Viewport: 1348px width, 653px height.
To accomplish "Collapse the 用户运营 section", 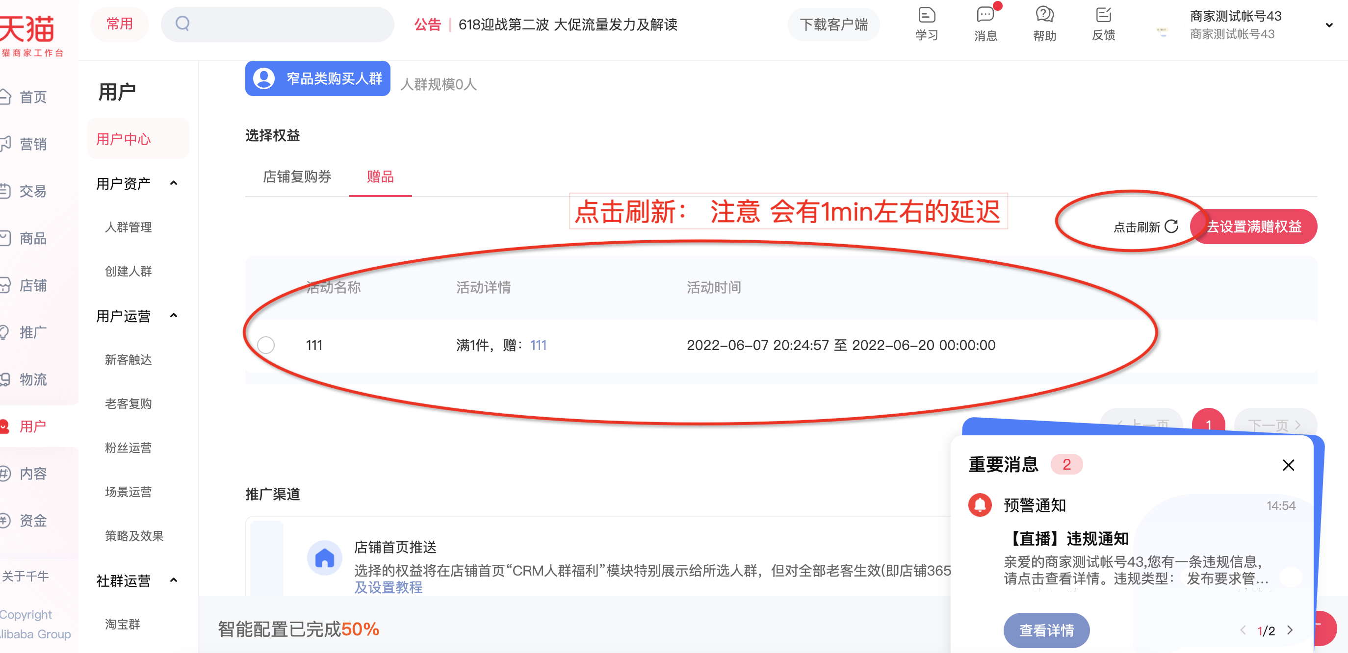I will click(x=174, y=315).
